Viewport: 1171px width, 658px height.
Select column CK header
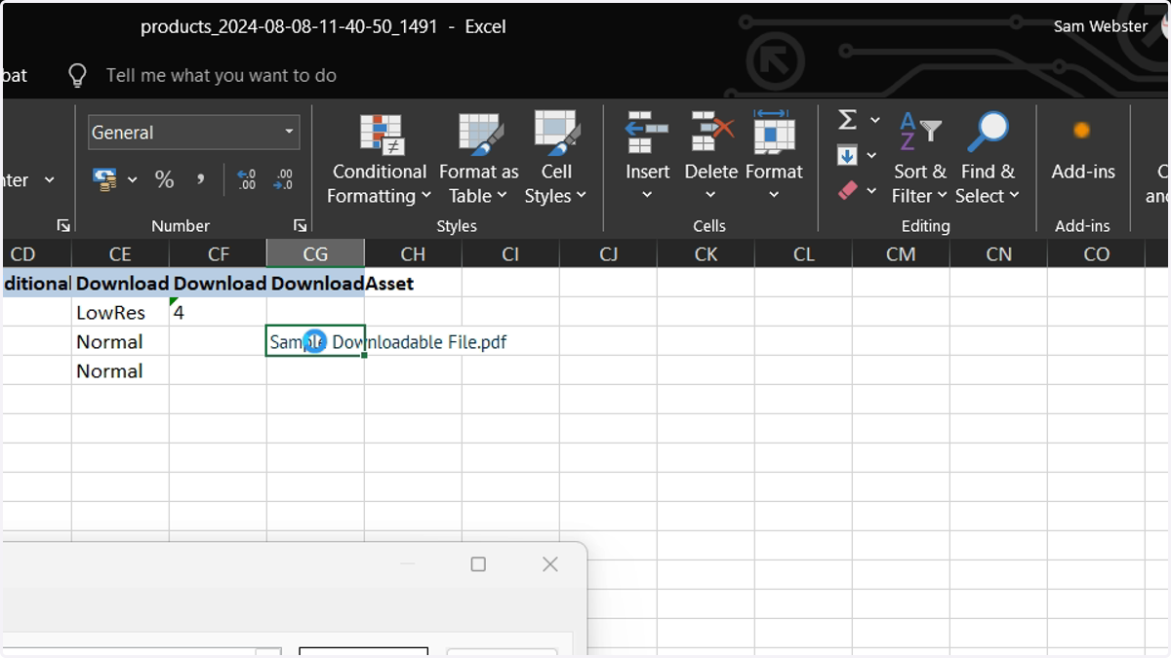click(706, 253)
